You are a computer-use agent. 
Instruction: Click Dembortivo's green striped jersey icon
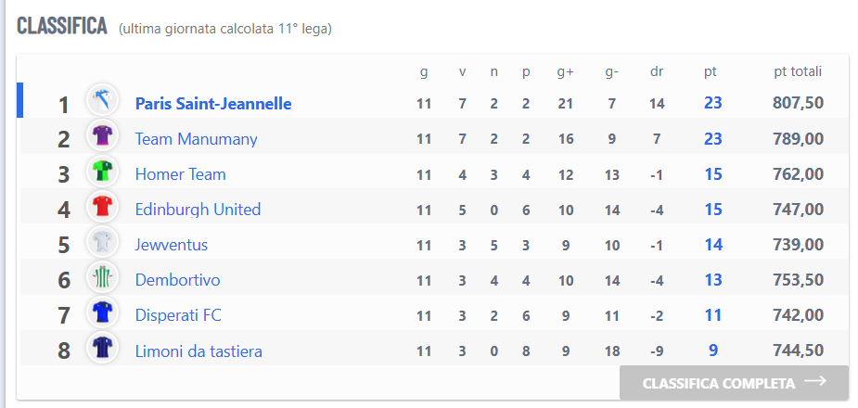[102, 276]
